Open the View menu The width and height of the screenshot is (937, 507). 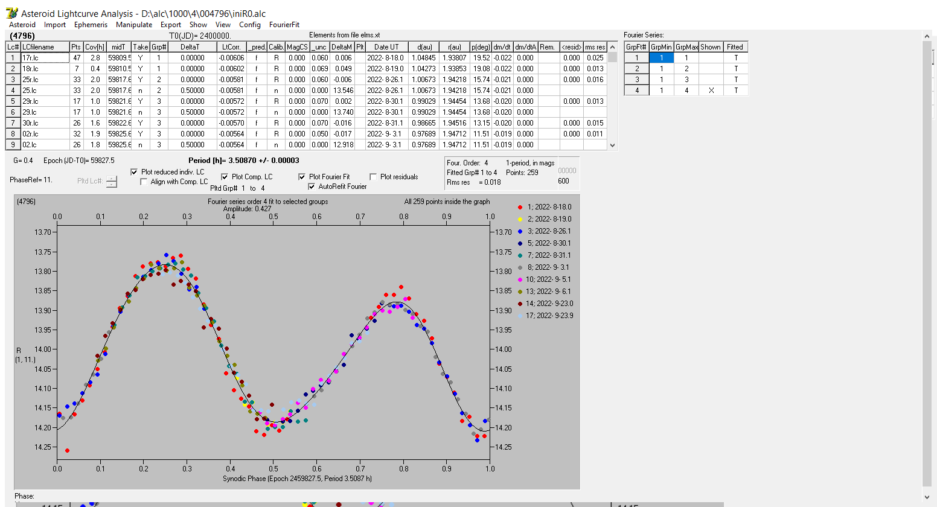pos(223,25)
